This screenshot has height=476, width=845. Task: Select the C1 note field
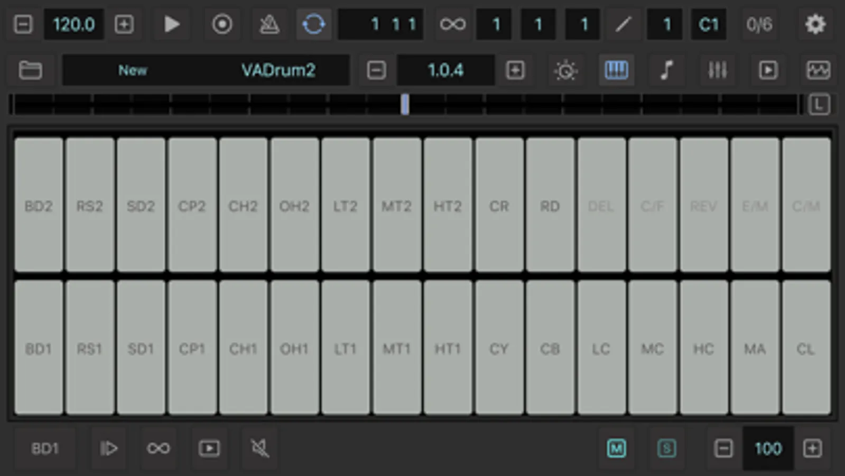pyautogui.click(x=709, y=24)
